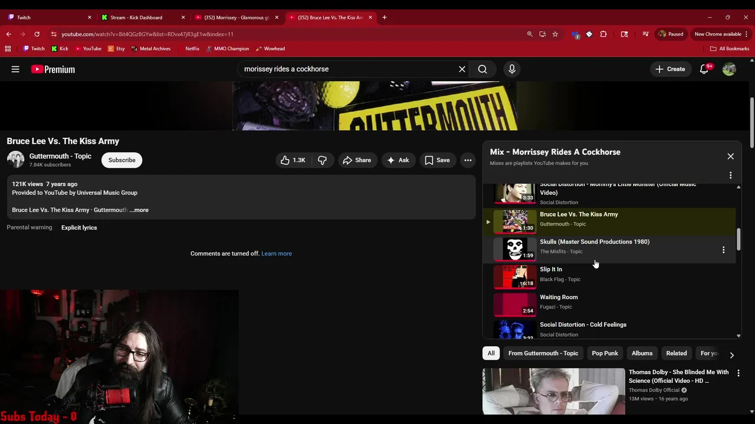The width and height of the screenshot is (755, 424).
Task: Select Mommy's Little Monster playlist entry
Action: [x=609, y=194]
